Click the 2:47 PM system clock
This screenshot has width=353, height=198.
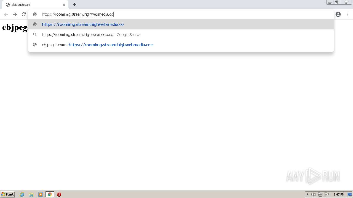click(339, 194)
